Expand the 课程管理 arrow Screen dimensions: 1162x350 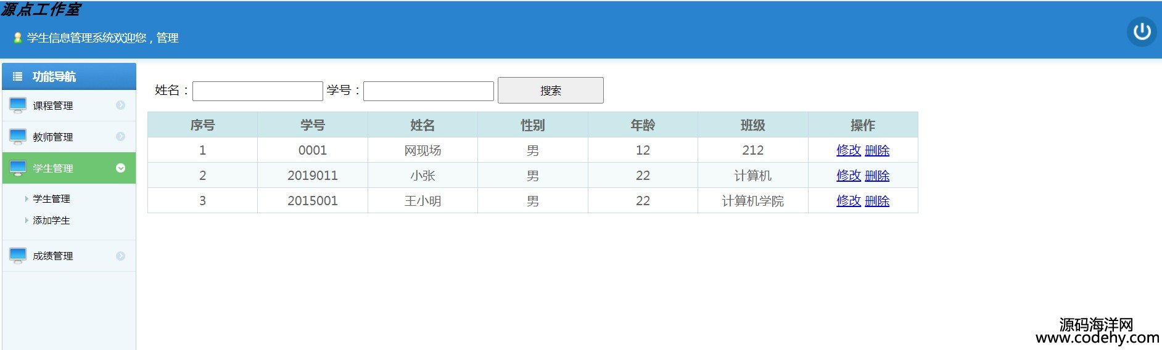click(120, 105)
